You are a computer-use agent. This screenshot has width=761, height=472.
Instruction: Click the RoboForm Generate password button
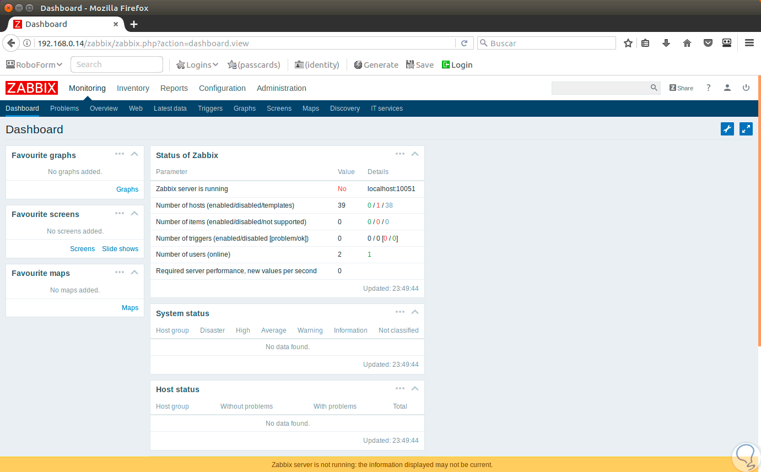(376, 64)
